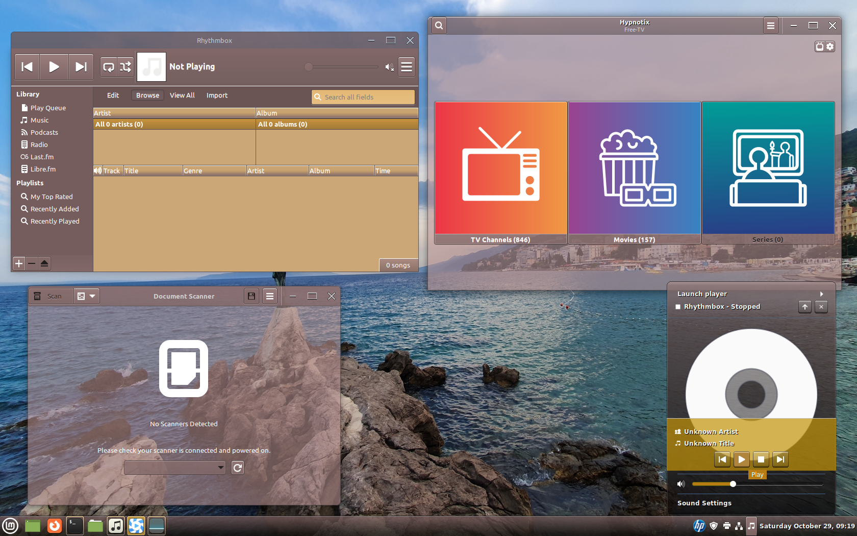Open Podcasts in Rhythmbox sidebar
This screenshot has width=857, height=536.
pyautogui.click(x=44, y=132)
